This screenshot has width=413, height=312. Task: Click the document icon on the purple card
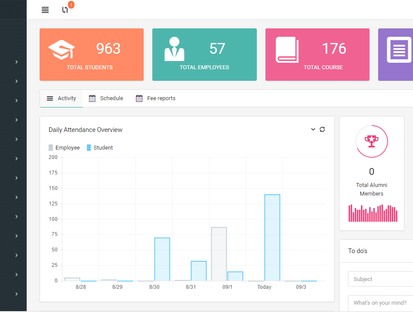point(399,50)
